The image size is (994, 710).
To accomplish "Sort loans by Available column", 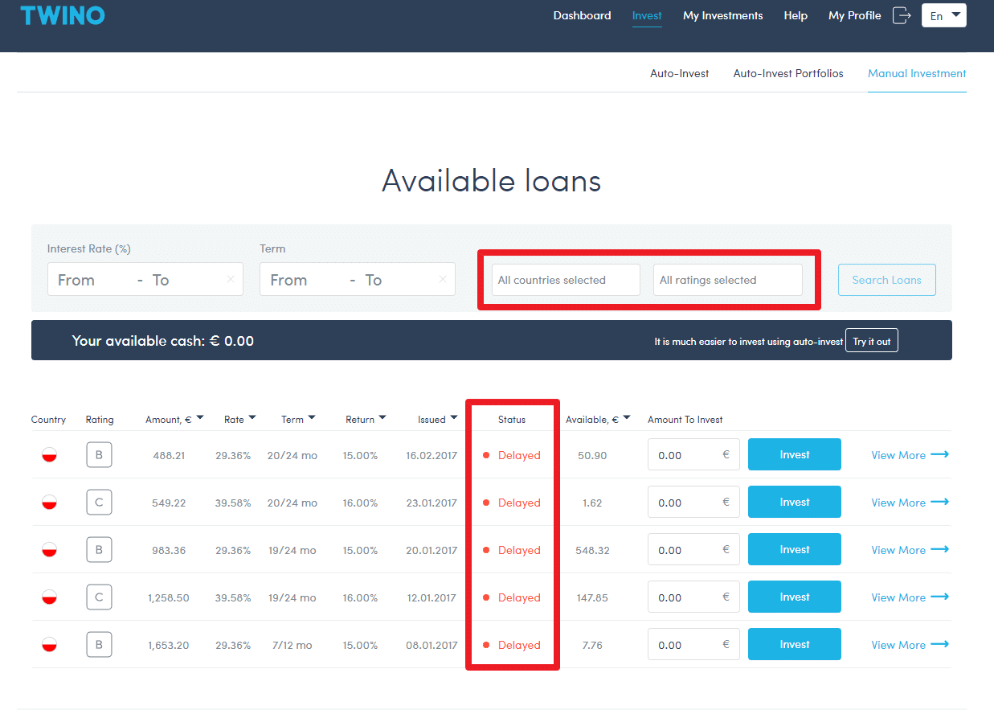I will coord(598,419).
